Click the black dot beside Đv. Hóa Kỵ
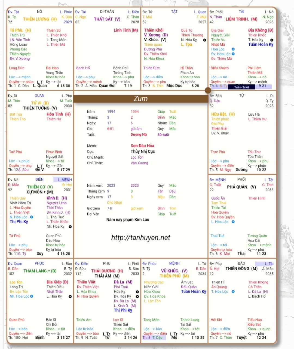 137,297
